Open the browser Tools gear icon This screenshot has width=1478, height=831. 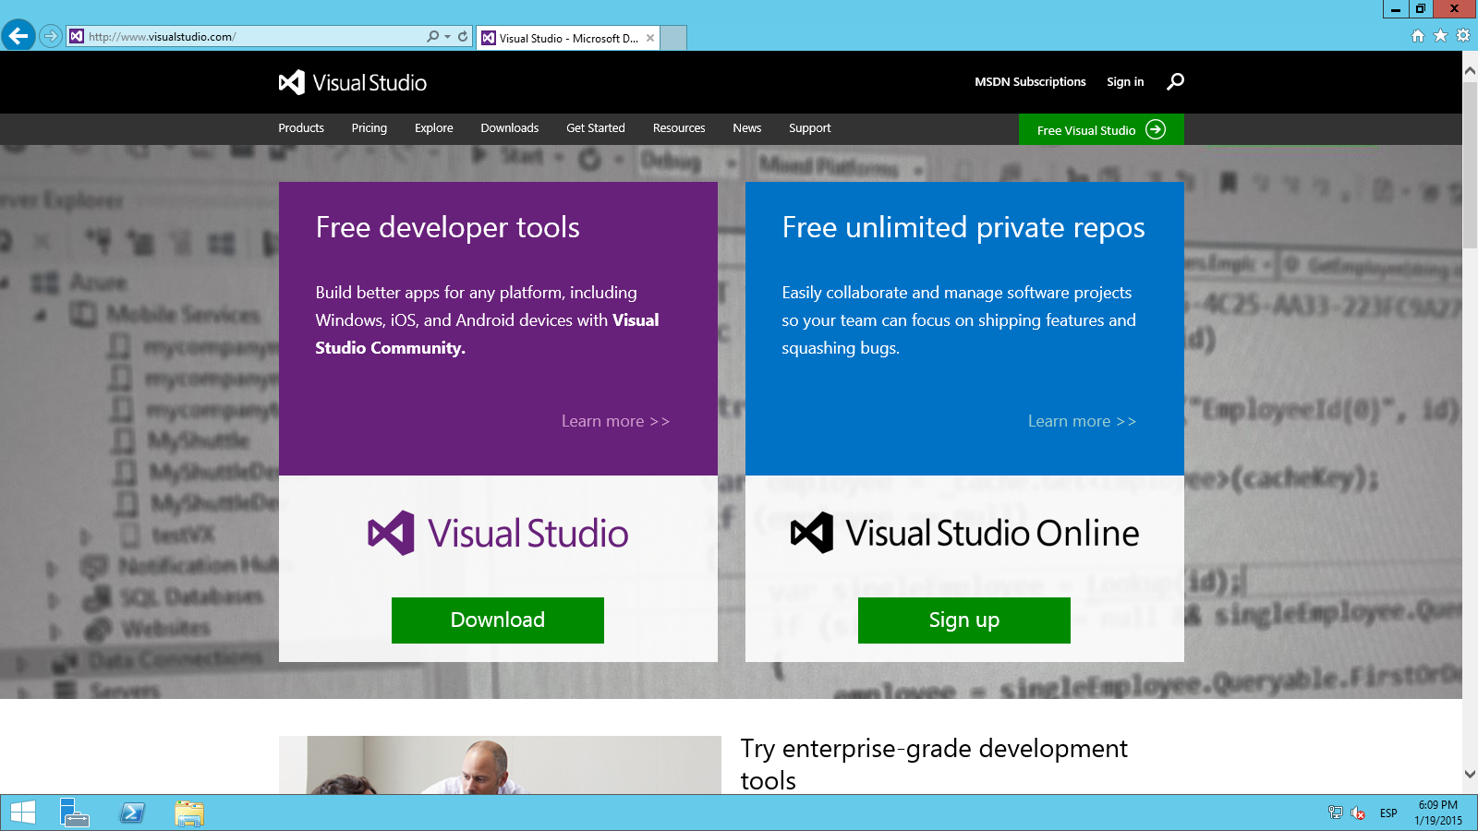click(x=1463, y=36)
